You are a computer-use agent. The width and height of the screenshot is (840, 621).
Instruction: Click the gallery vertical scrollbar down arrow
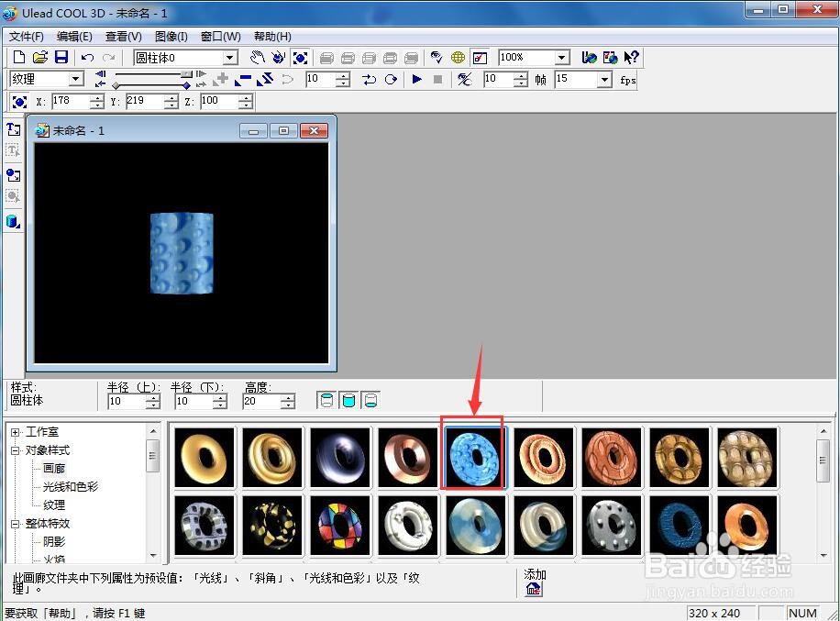823,556
